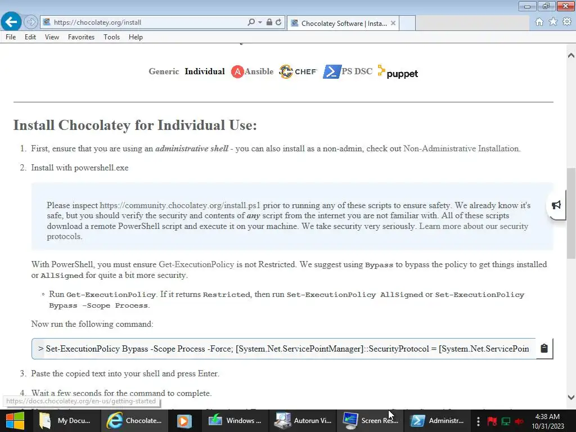The width and height of the screenshot is (576, 432).
Task: Click the browser forward arrow button
Action: [31, 22]
